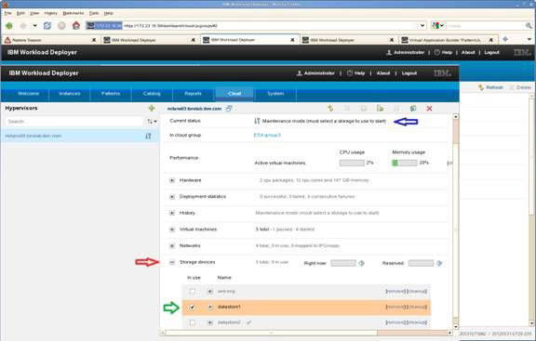
Task: Click the Memory usage progress bar
Action: click(405, 163)
